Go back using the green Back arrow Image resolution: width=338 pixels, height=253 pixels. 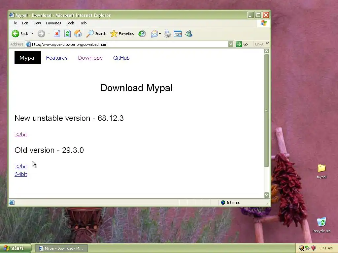[x=20, y=34]
